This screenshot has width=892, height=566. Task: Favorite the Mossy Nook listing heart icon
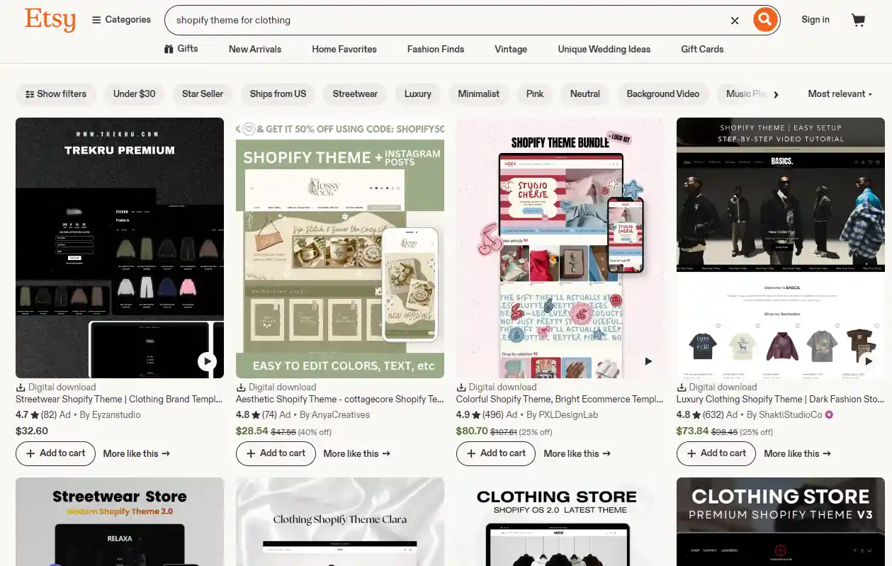click(249, 130)
